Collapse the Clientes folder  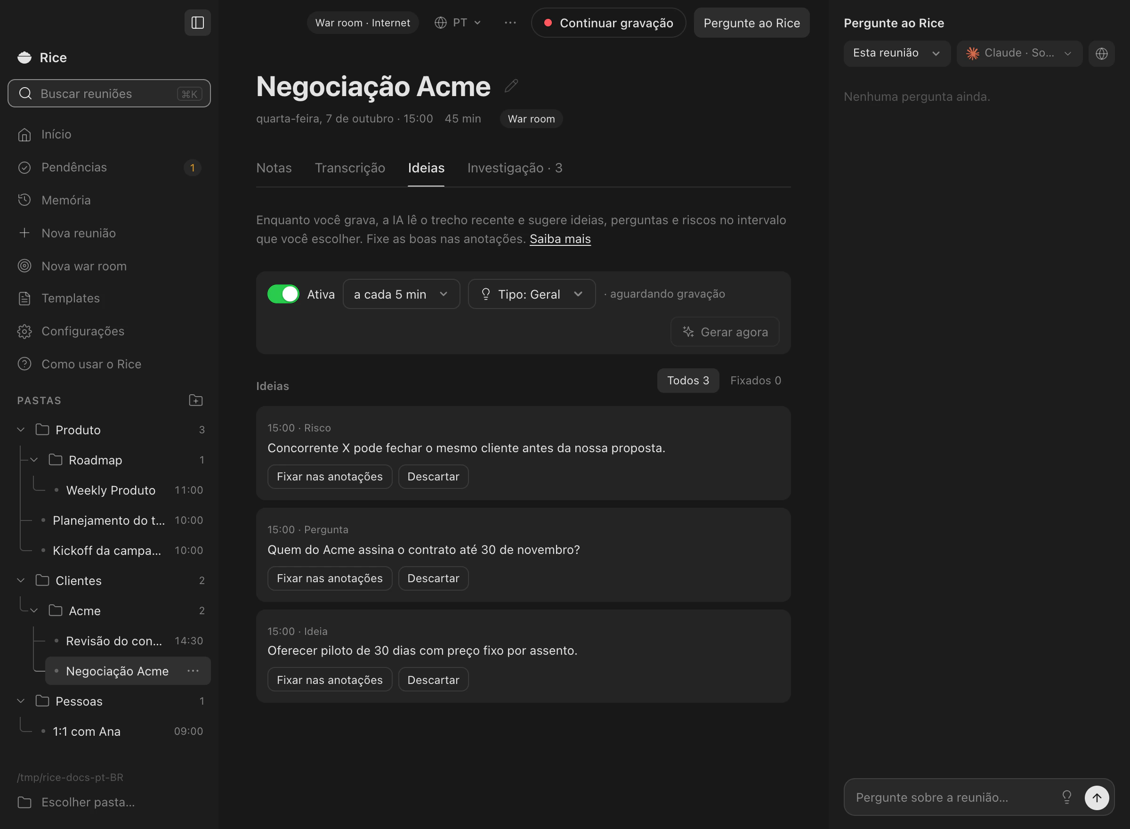[21, 581]
